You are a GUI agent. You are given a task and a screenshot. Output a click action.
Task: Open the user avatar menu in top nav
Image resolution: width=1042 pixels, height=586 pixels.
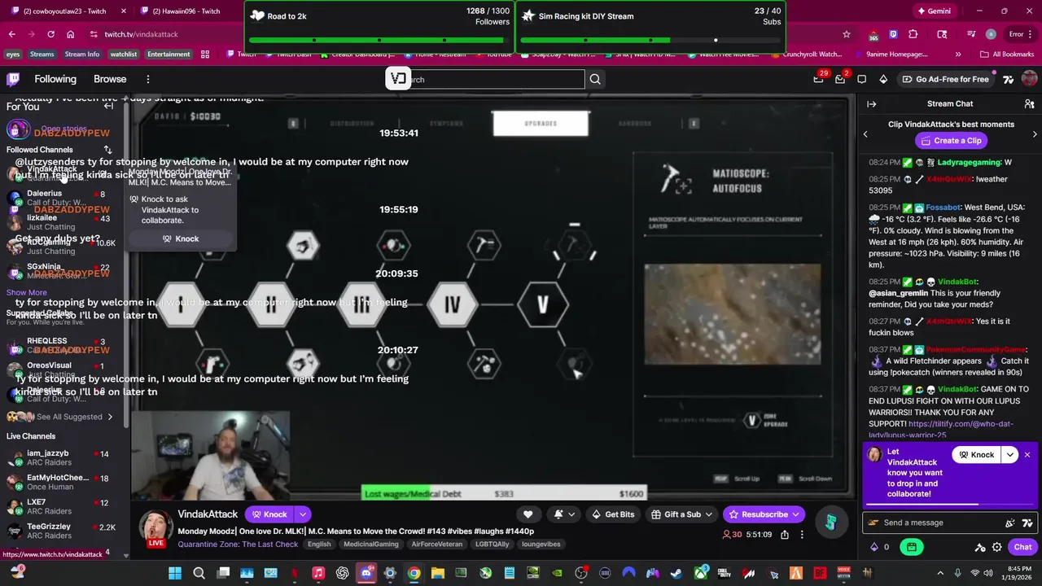coord(1029,79)
